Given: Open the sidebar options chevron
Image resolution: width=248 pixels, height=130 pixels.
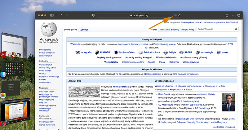Looking at the screenshot, I should click(x=56, y=15).
